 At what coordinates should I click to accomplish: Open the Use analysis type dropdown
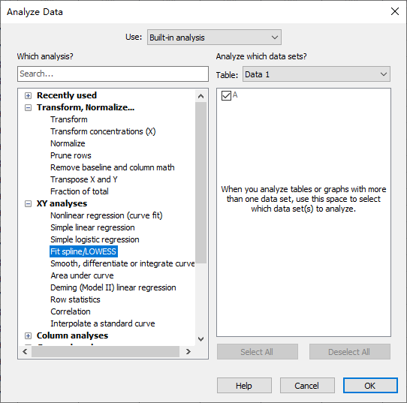tap(214, 38)
